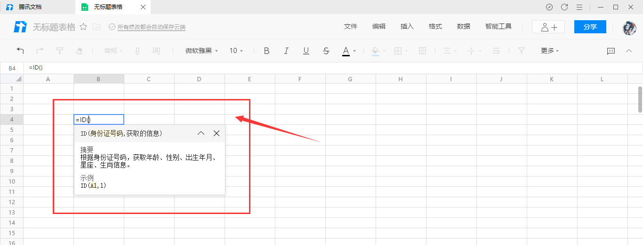
Task: Close the ID function tooltip
Action: [217, 133]
